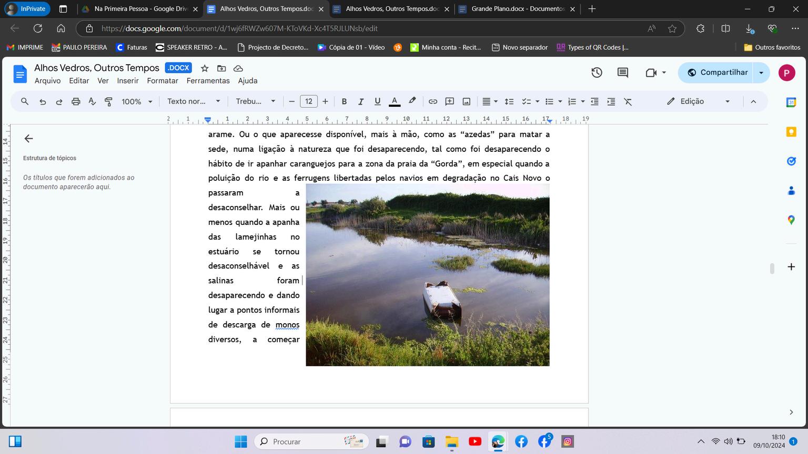This screenshot has height=454, width=808.
Task: Open the Ferramentas menu
Action: coord(208,81)
